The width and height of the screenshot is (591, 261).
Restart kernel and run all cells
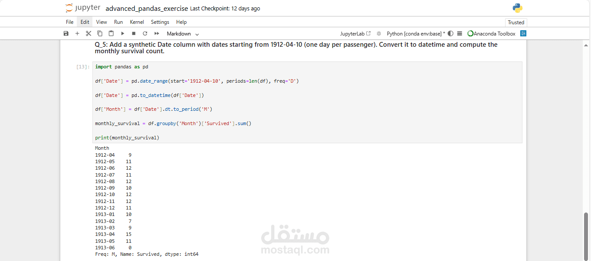pos(157,34)
